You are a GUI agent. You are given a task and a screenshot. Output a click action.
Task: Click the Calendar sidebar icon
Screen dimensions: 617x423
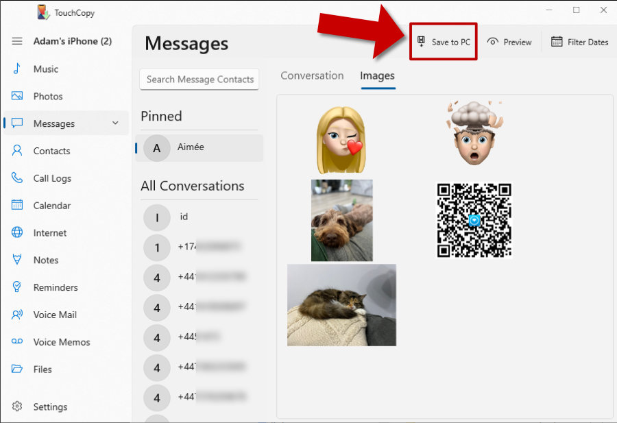coord(17,205)
